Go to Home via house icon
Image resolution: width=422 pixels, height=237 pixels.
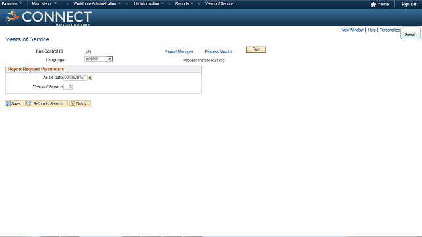coord(380,5)
